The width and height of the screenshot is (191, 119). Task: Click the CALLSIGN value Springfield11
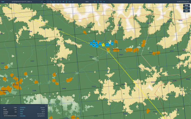point(41,116)
